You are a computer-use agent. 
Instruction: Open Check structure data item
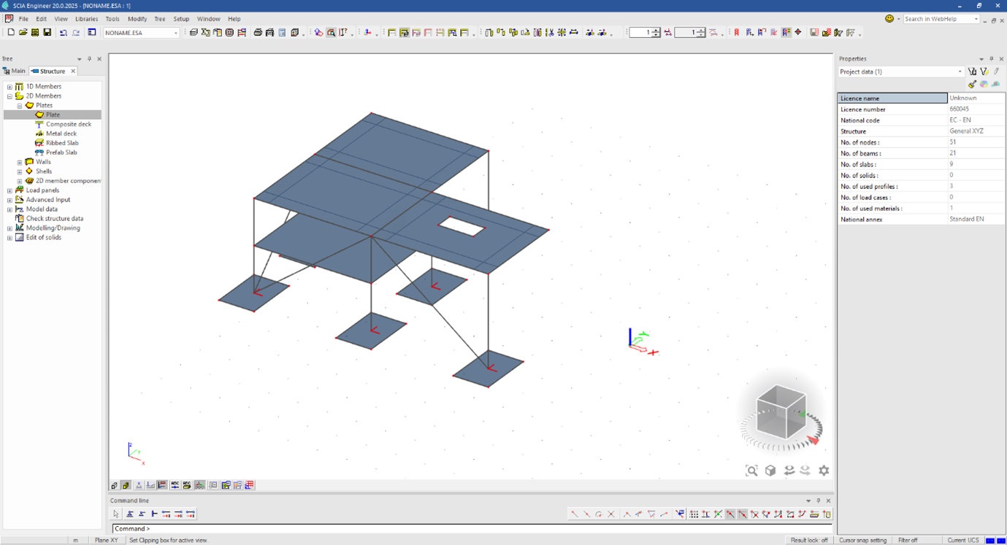[54, 218]
